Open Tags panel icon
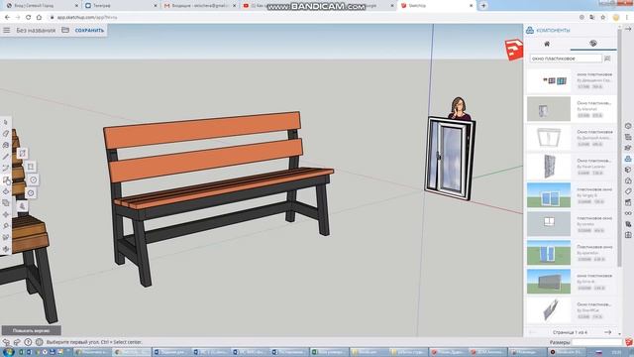 [628, 191]
